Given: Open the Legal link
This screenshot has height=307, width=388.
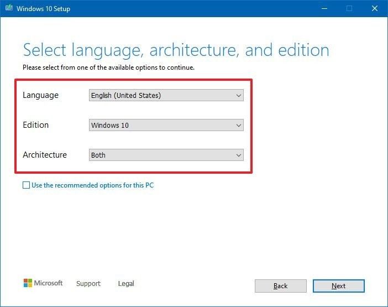Looking at the screenshot, I should [126, 284].
